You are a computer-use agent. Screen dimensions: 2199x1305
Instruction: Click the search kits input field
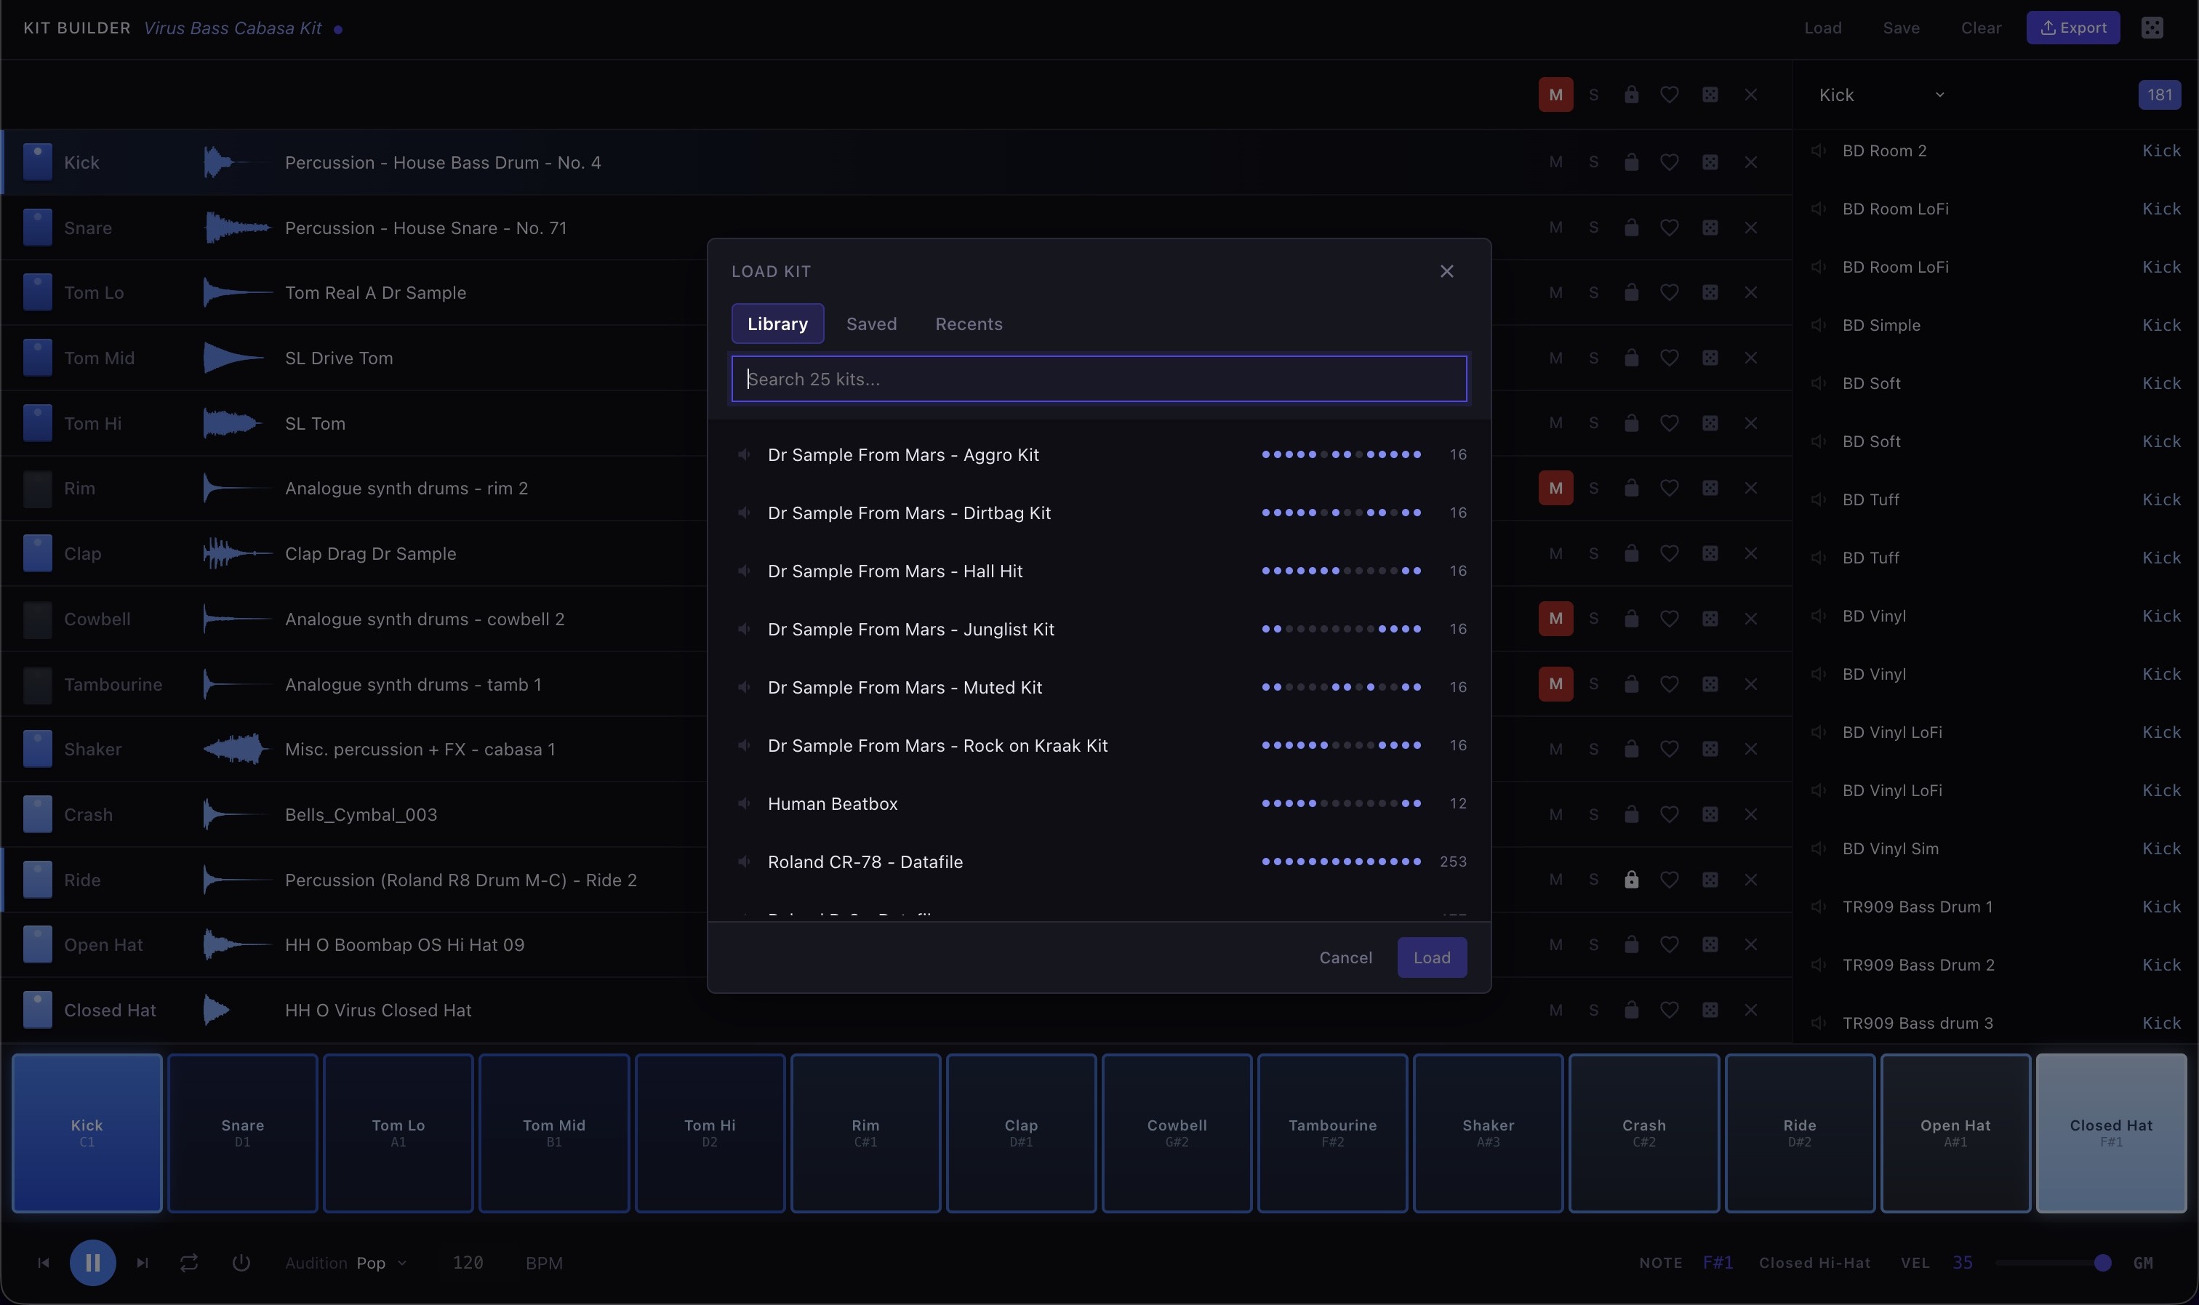pyautogui.click(x=1099, y=379)
